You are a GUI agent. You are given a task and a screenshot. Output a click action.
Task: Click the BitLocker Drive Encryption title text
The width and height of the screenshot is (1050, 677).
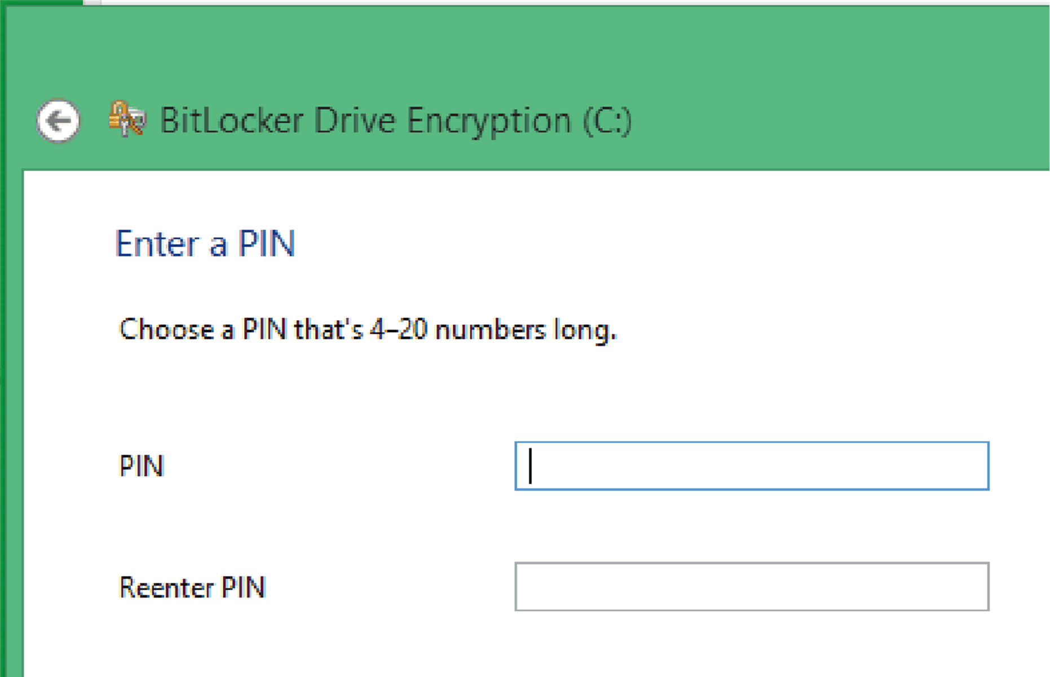click(x=395, y=121)
